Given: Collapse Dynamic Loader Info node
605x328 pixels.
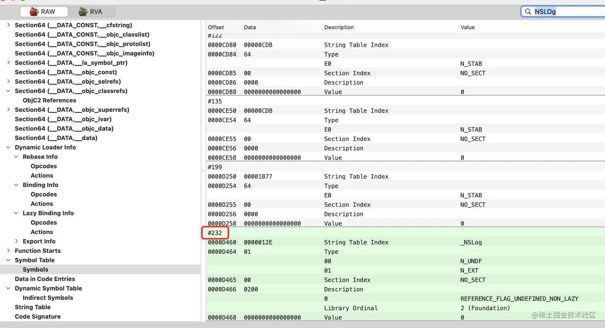Looking at the screenshot, I should click(x=8, y=147).
